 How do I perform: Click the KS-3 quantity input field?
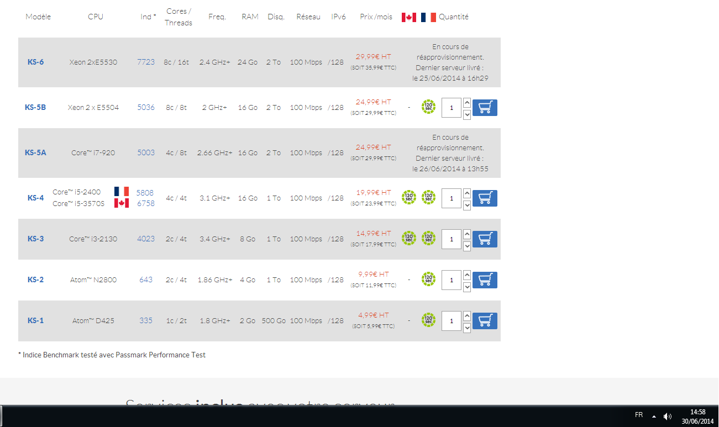pyautogui.click(x=452, y=239)
